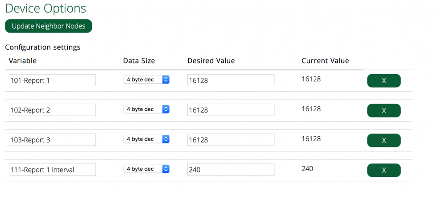This screenshot has width=446, height=197.
Task: Remove the 102-Report 2 setting via X
Action: (384, 110)
